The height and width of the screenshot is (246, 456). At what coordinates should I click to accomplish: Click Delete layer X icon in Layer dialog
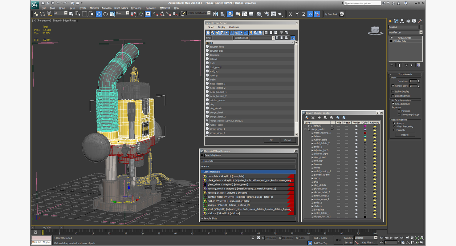pyautogui.click(x=313, y=117)
